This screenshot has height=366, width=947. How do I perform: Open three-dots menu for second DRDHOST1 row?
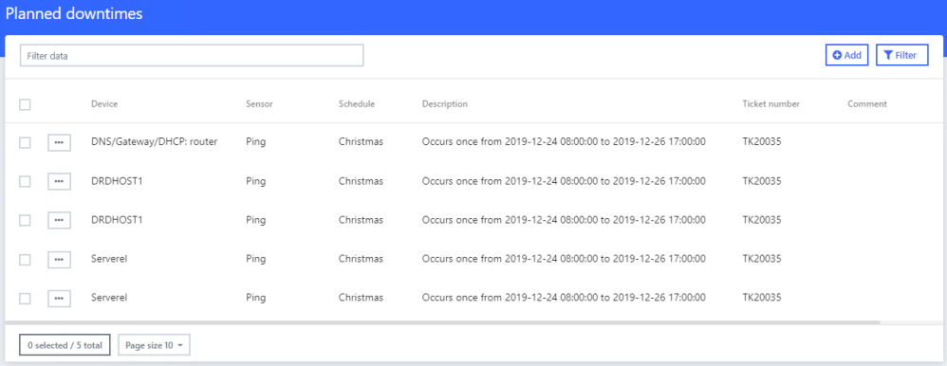point(59,220)
